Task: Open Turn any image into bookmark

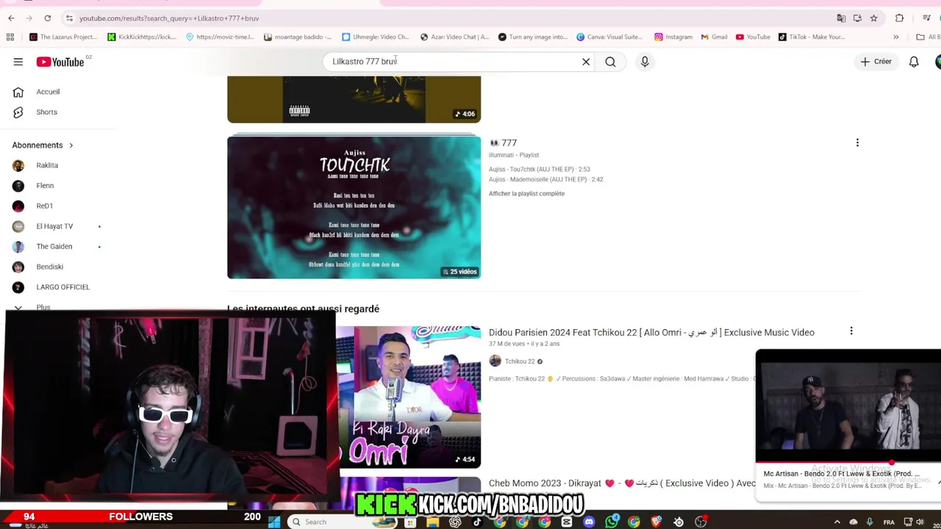Action: click(x=532, y=37)
